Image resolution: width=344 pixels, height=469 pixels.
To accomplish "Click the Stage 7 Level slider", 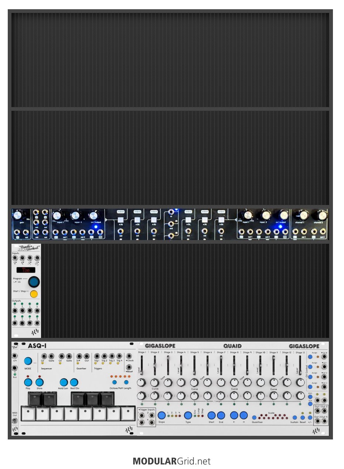I will (x=221, y=366).
